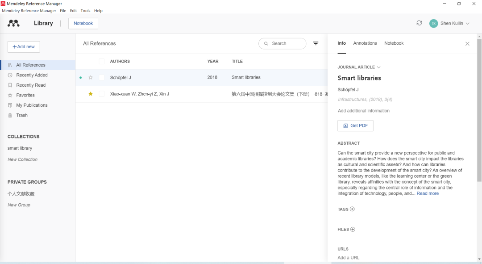Click the Recently Added clock icon
Image resolution: width=482 pixels, height=264 pixels.
pos(10,75)
